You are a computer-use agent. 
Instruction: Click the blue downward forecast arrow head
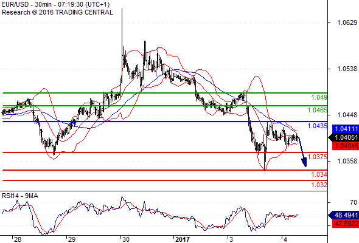pyautogui.click(x=304, y=162)
